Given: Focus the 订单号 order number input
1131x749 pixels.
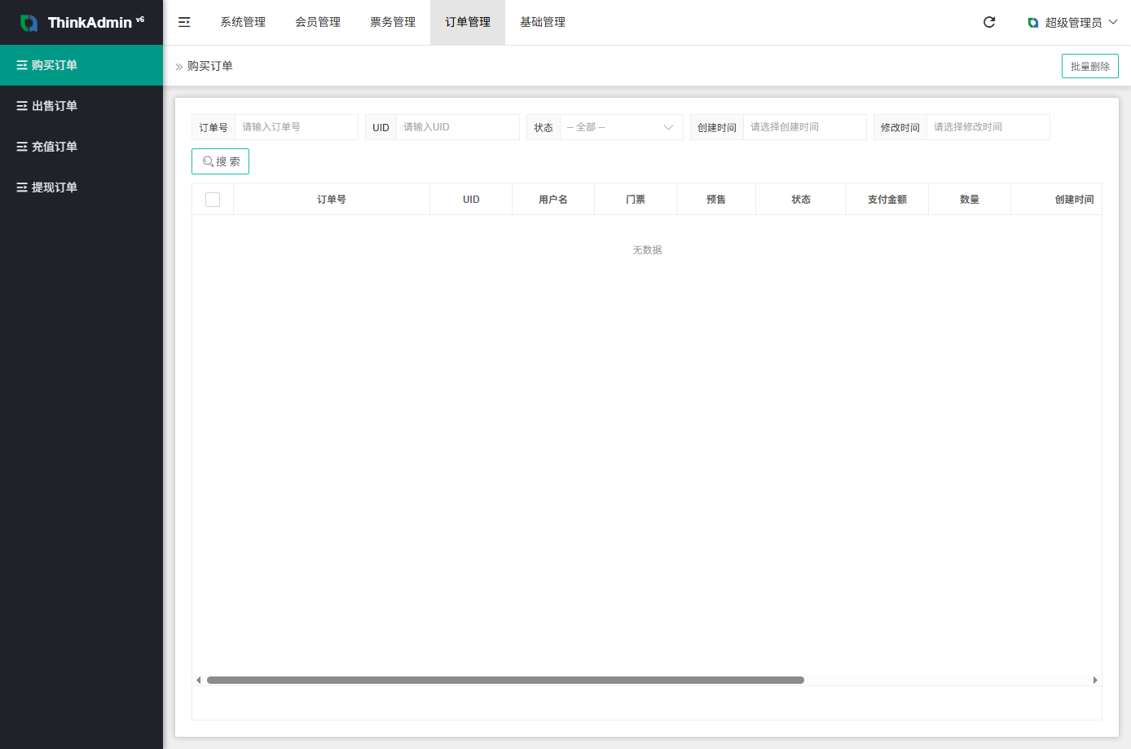Looking at the screenshot, I should coord(297,127).
